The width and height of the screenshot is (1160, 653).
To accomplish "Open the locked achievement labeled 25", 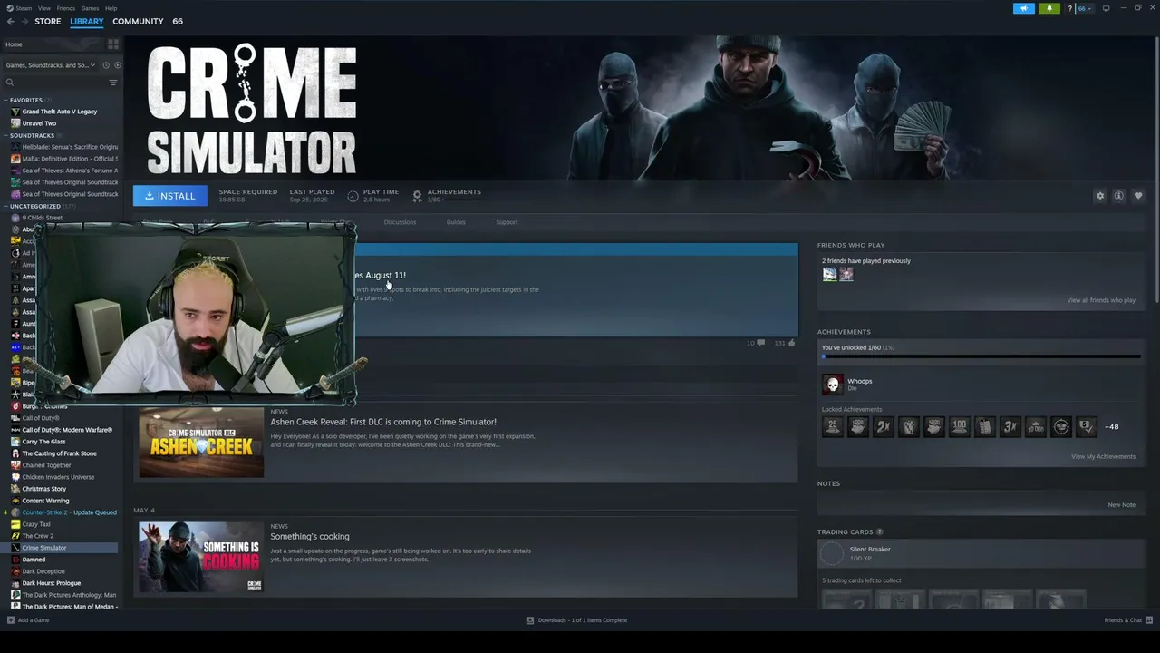I will 832,426.
